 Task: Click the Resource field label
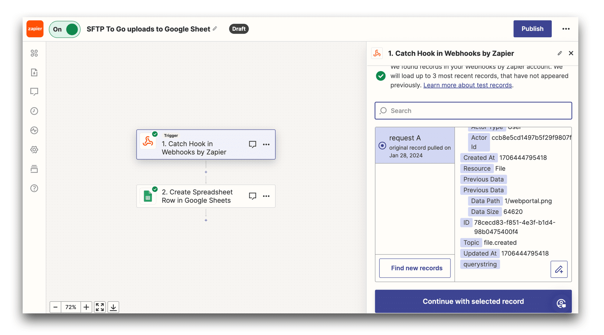[477, 168]
